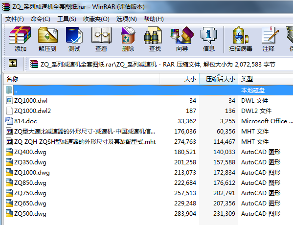This screenshot has width=293, height=225.
Task: Sort by Name (名称) column header
Action: [82, 79]
